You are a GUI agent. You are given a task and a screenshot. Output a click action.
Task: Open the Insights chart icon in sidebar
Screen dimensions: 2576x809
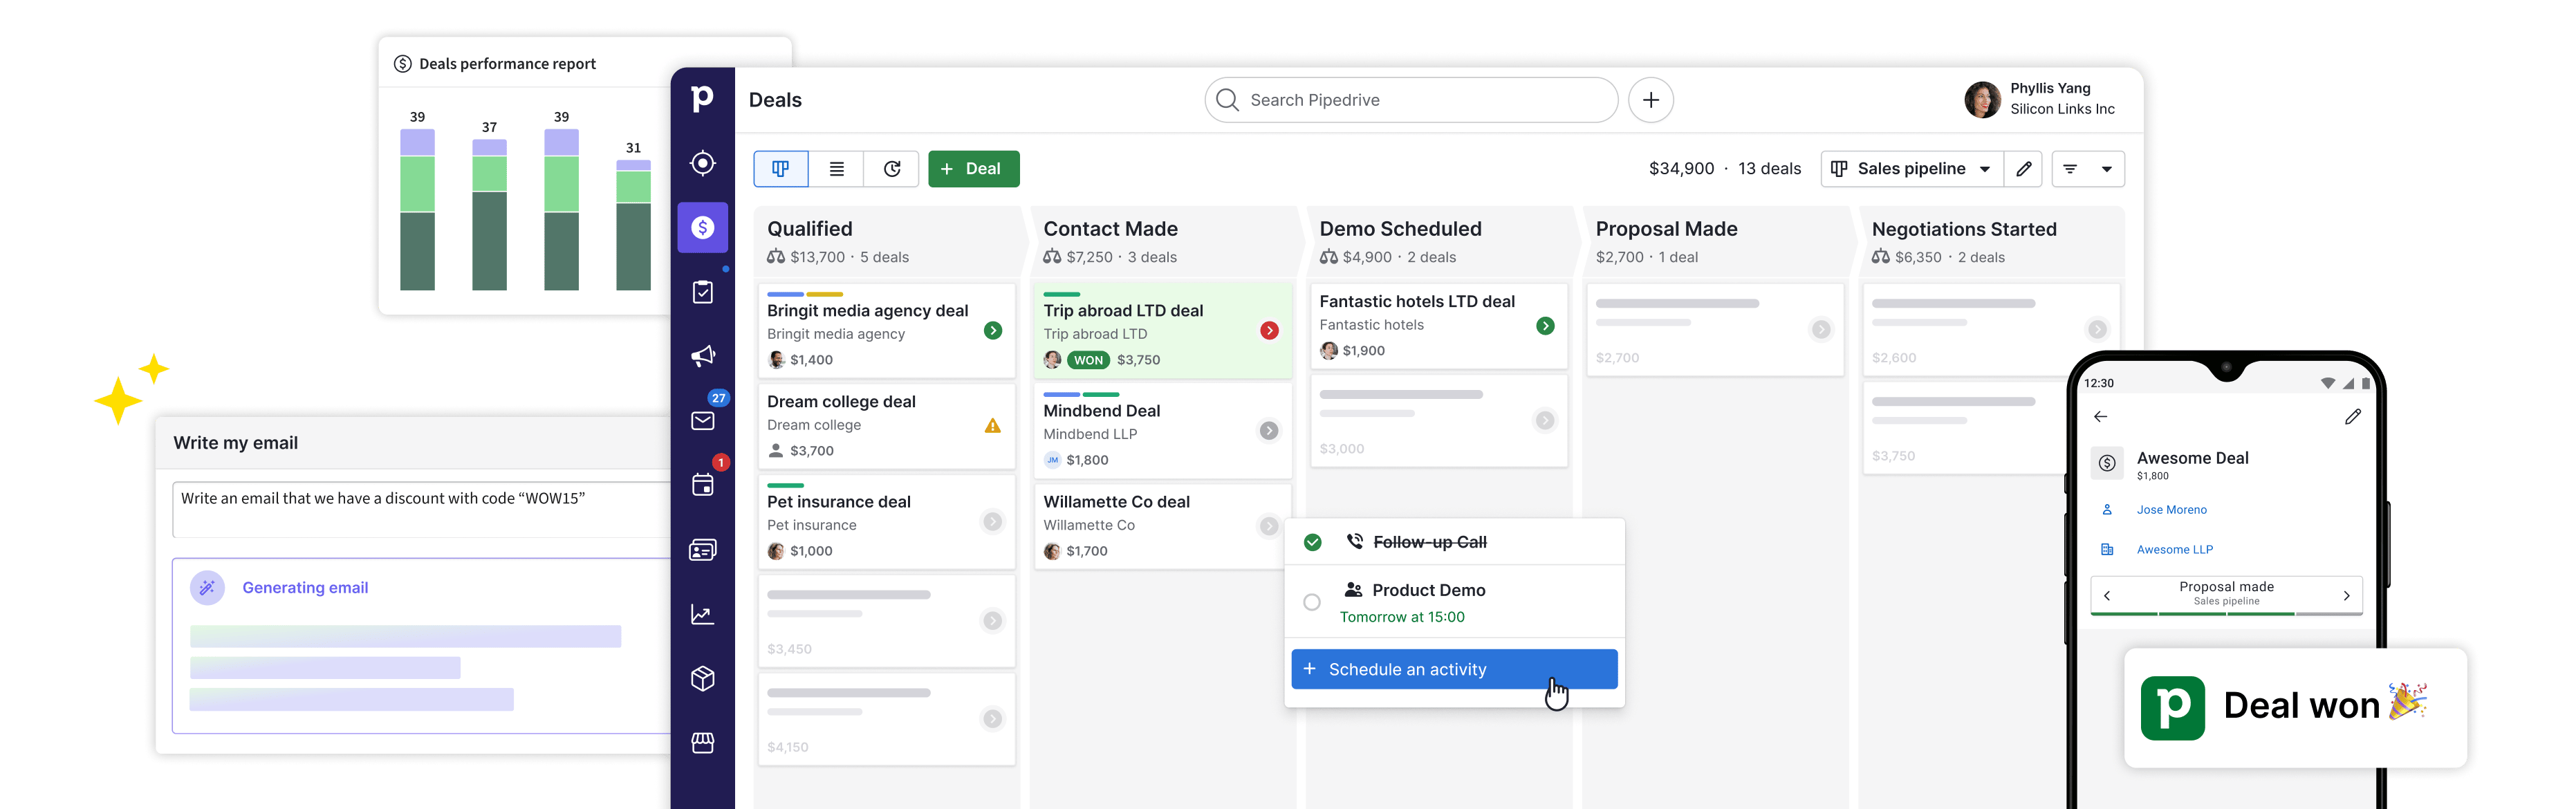(x=703, y=614)
